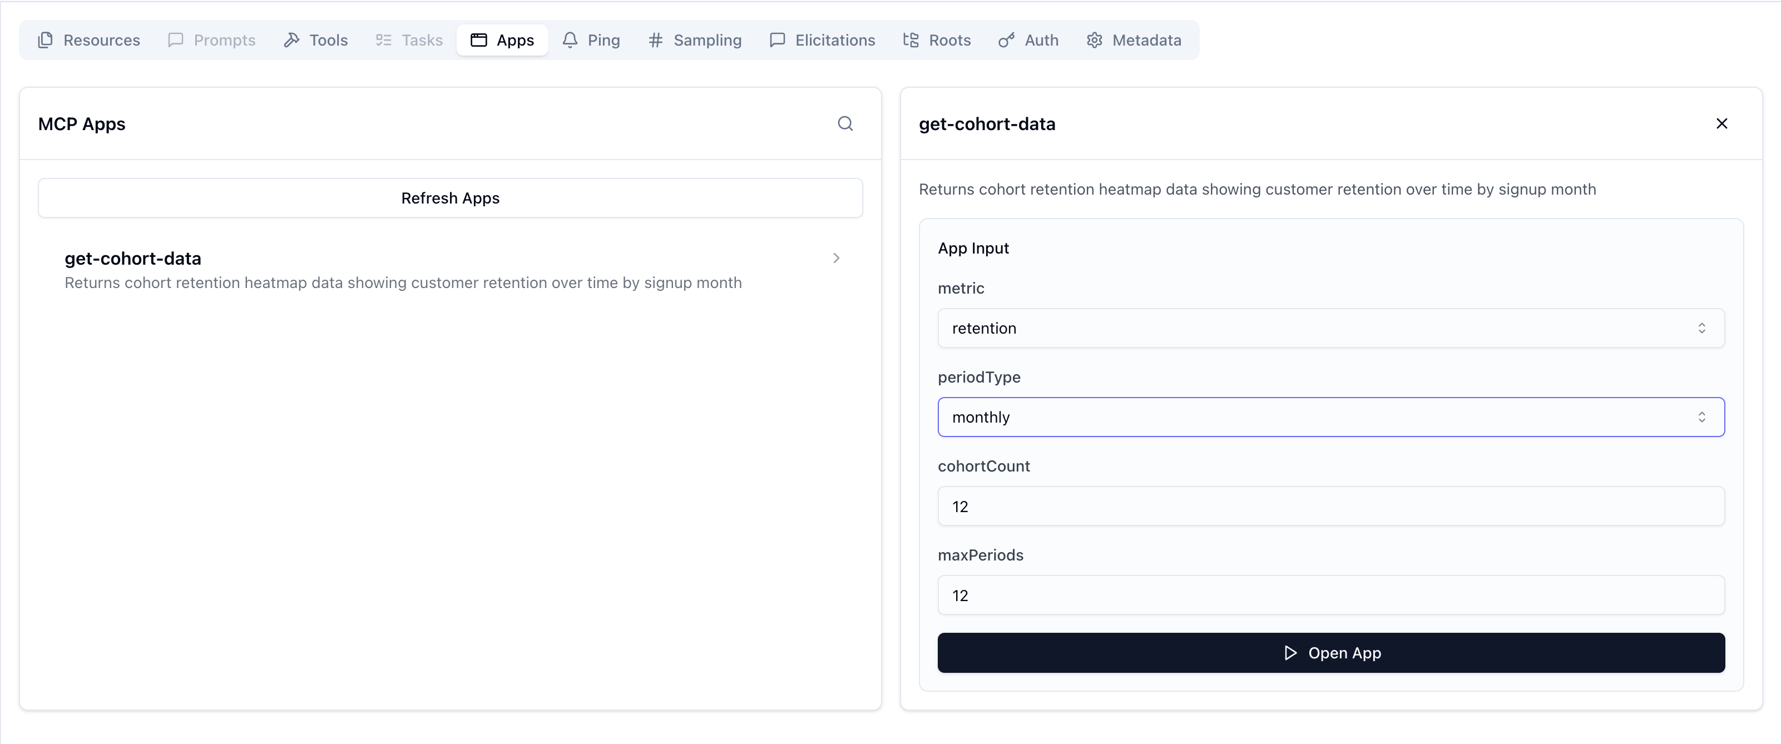
Task: Click the cohortCount input field
Action: point(1331,506)
